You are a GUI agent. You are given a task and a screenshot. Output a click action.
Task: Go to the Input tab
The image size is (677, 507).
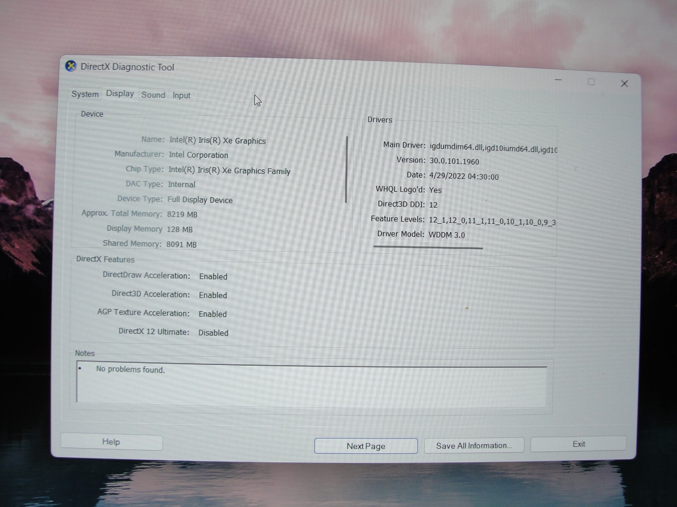click(182, 95)
